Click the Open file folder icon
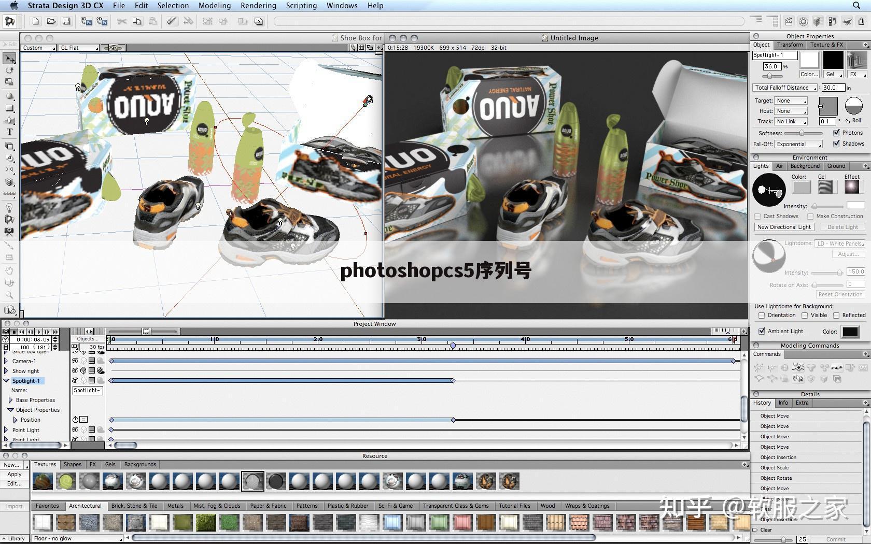Image resolution: width=871 pixels, height=544 pixels. tap(51, 21)
